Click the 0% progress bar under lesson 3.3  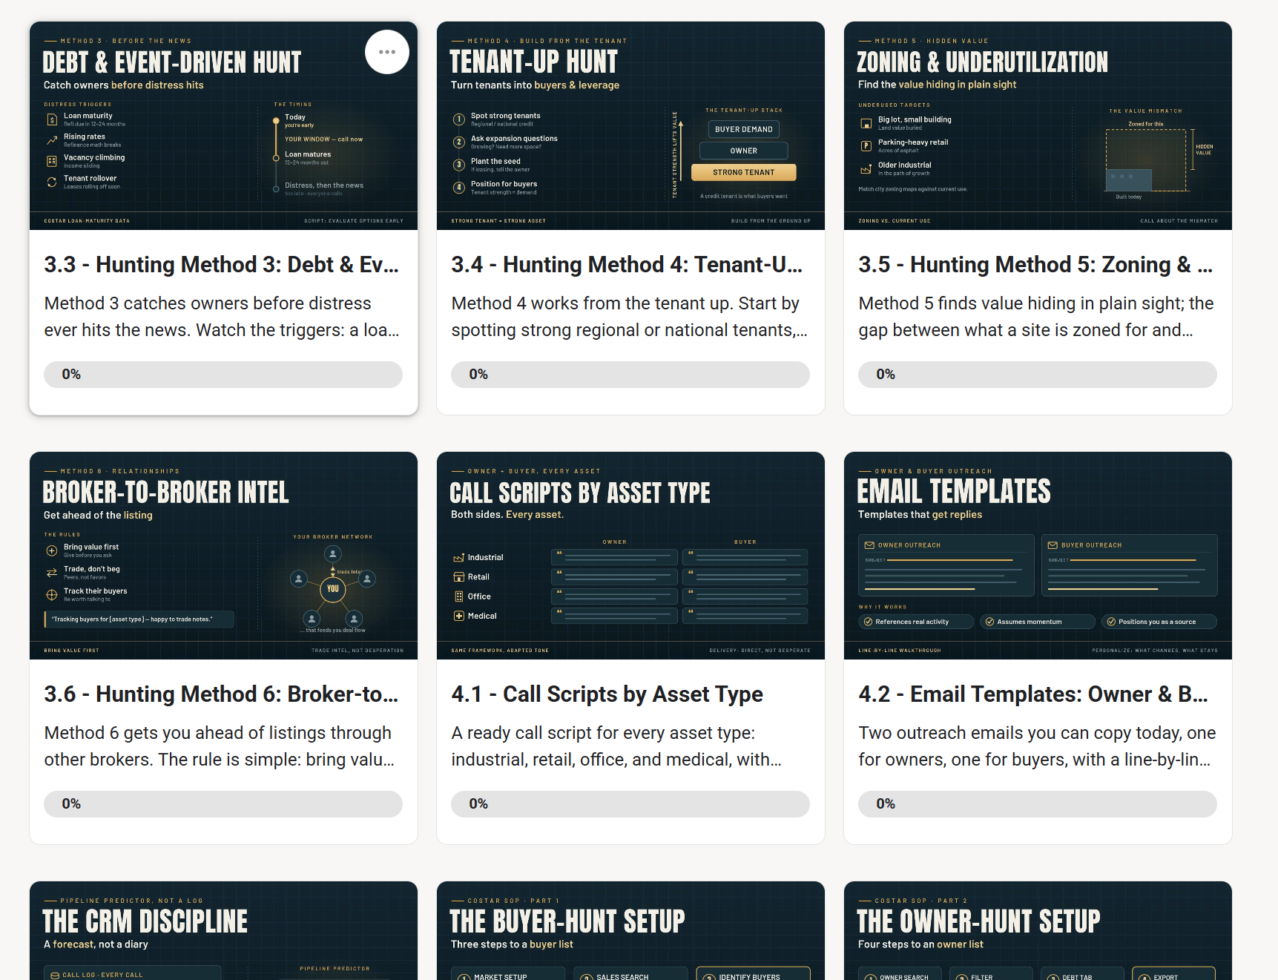pos(223,375)
